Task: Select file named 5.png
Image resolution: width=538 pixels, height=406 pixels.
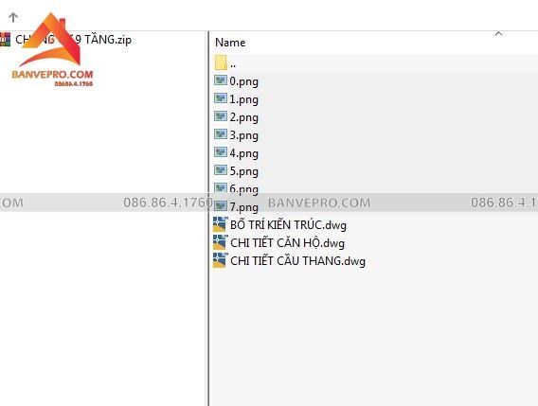Action: pyautogui.click(x=243, y=171)
